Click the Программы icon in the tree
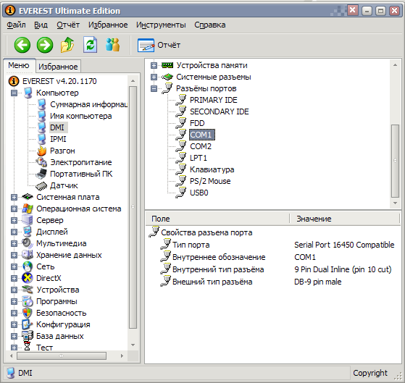Screen dimensions: 405x383 [28, 301]
